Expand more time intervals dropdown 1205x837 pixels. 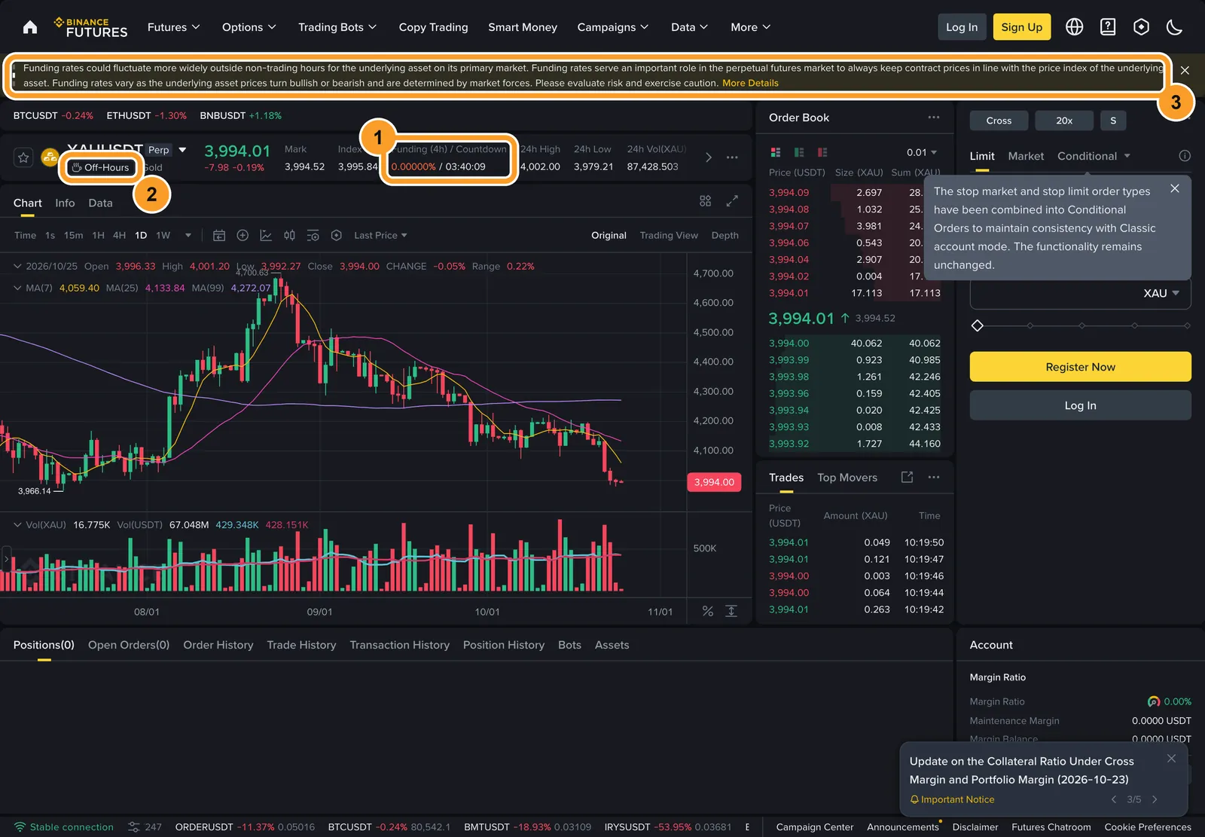coord(188,235)
